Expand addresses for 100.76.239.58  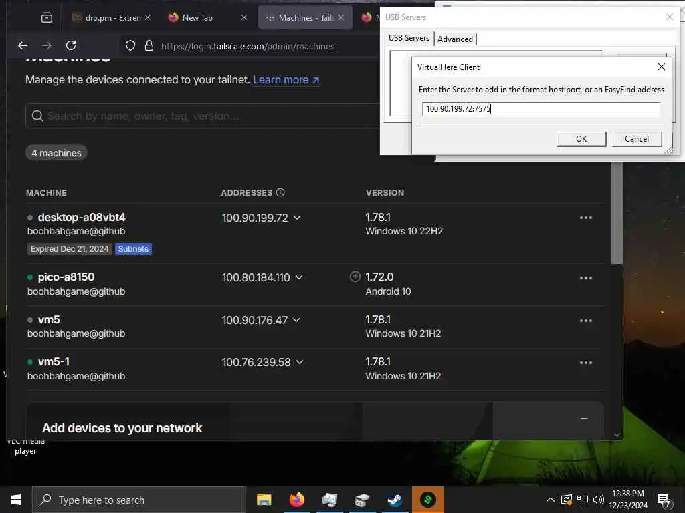click(x=300, y=362)
